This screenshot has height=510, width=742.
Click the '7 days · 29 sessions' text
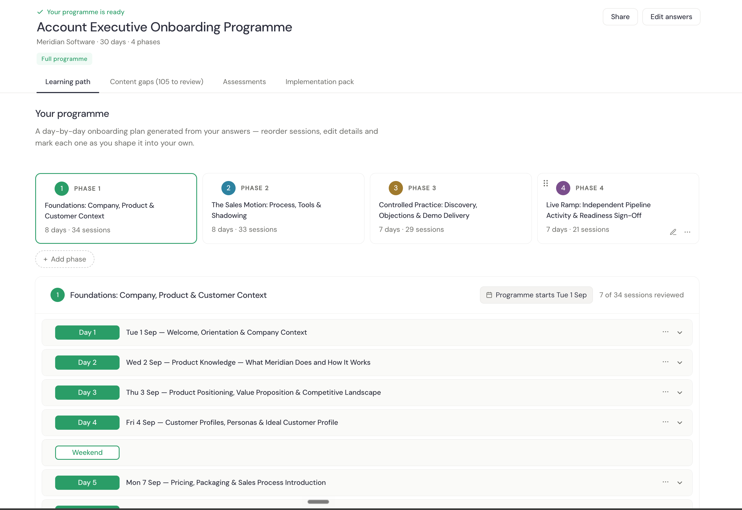pos(411,229)
